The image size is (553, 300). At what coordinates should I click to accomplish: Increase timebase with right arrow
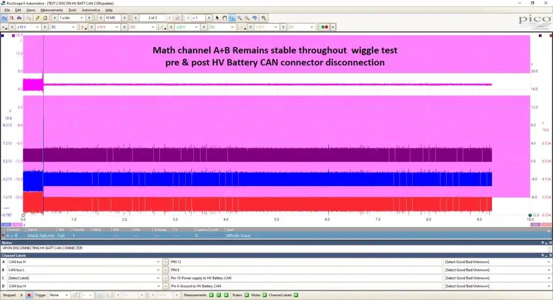pyautogui.click(x=89, y=18)
